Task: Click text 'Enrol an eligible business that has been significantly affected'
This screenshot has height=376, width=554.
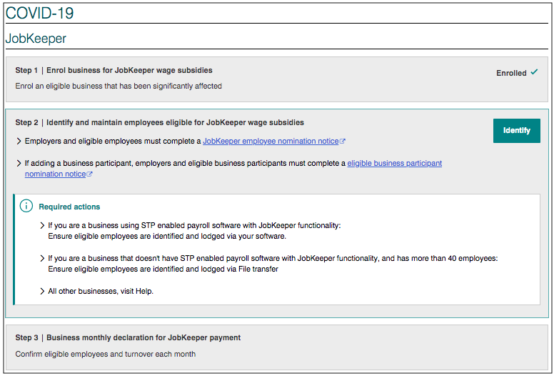Action: click(x=119, y=86)
